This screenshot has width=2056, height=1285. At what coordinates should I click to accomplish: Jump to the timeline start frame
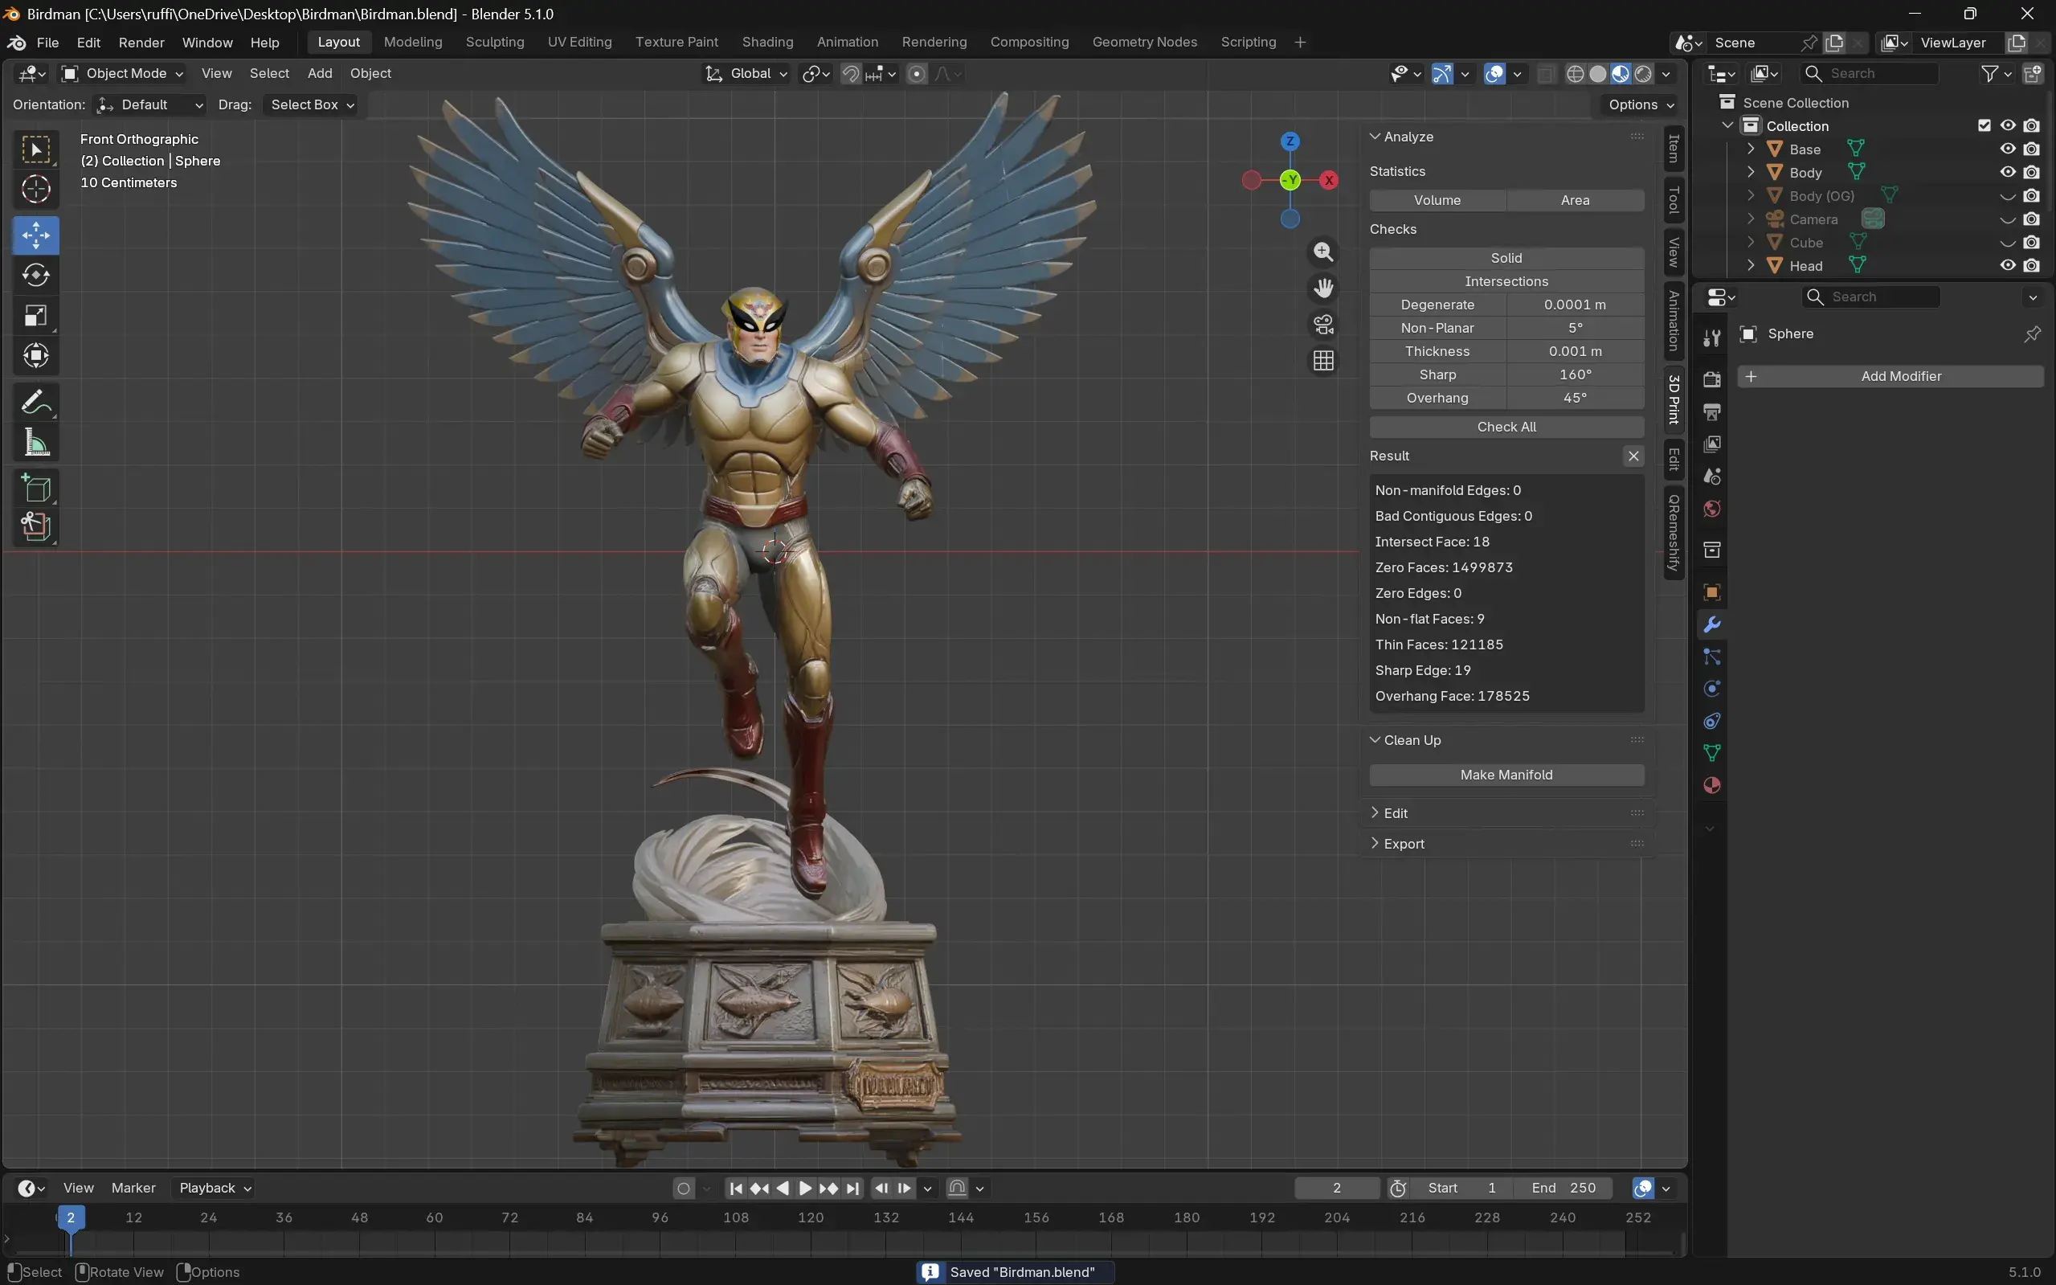[736, 1188]
